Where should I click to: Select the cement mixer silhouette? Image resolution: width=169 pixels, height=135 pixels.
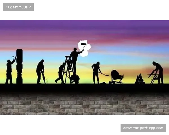click(x=116, y=76)
